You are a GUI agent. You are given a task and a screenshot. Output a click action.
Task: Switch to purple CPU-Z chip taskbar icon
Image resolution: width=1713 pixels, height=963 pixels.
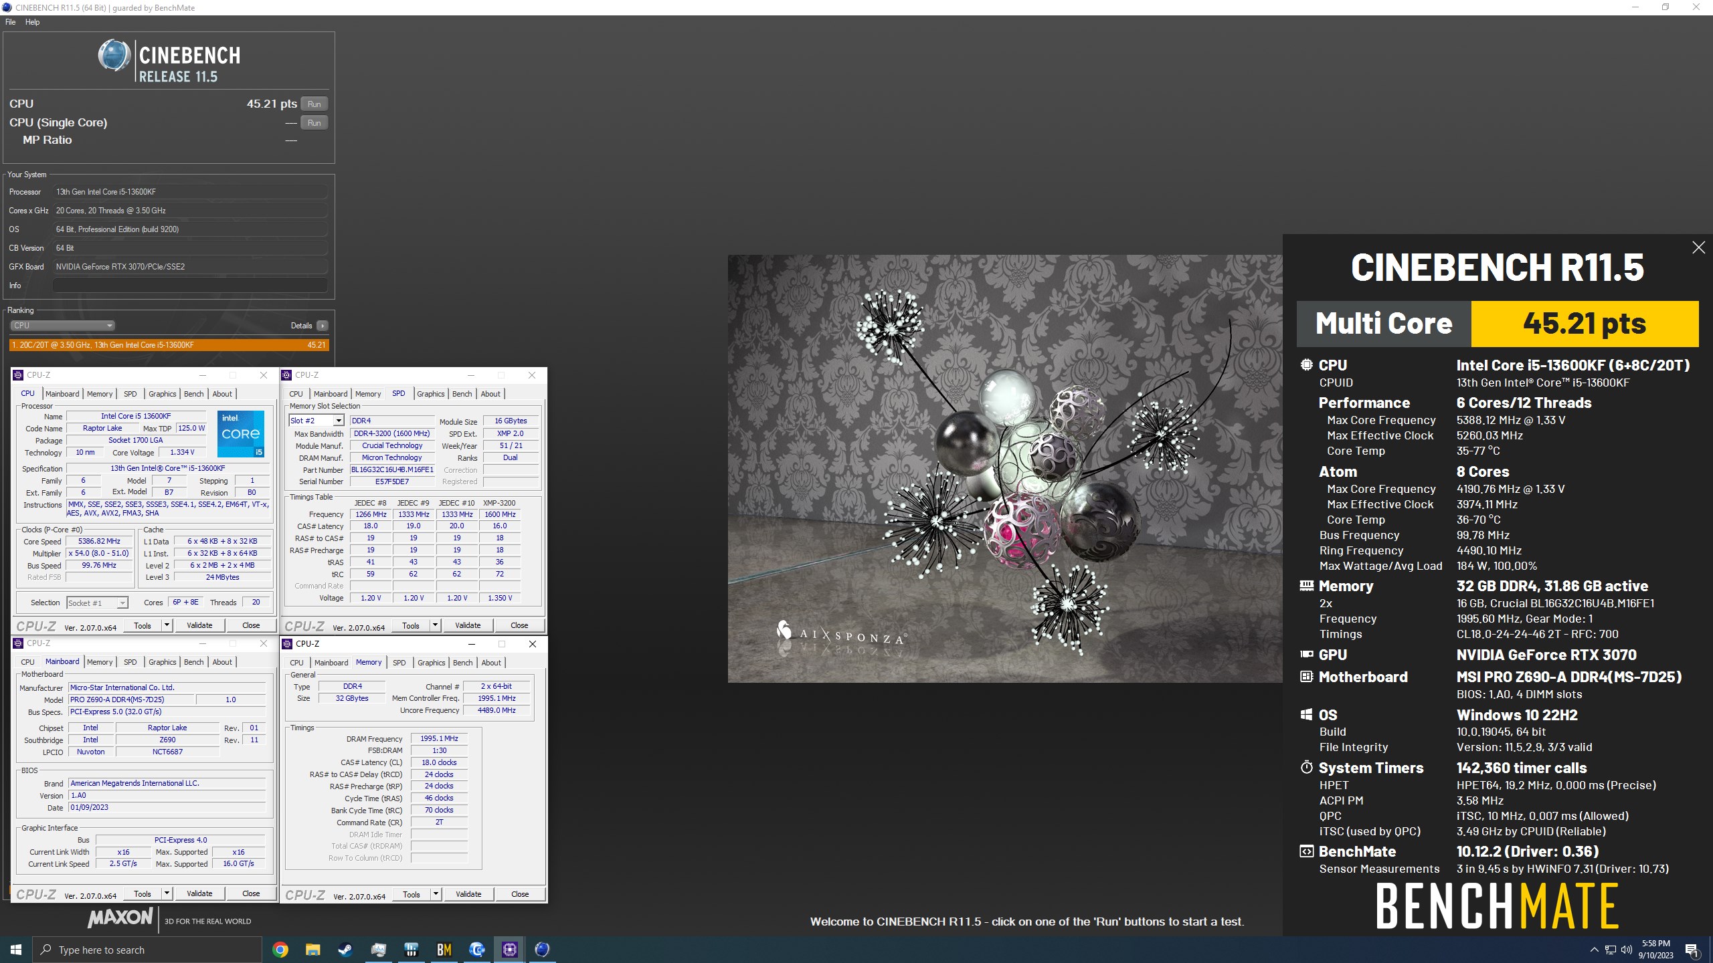[509, 950]
